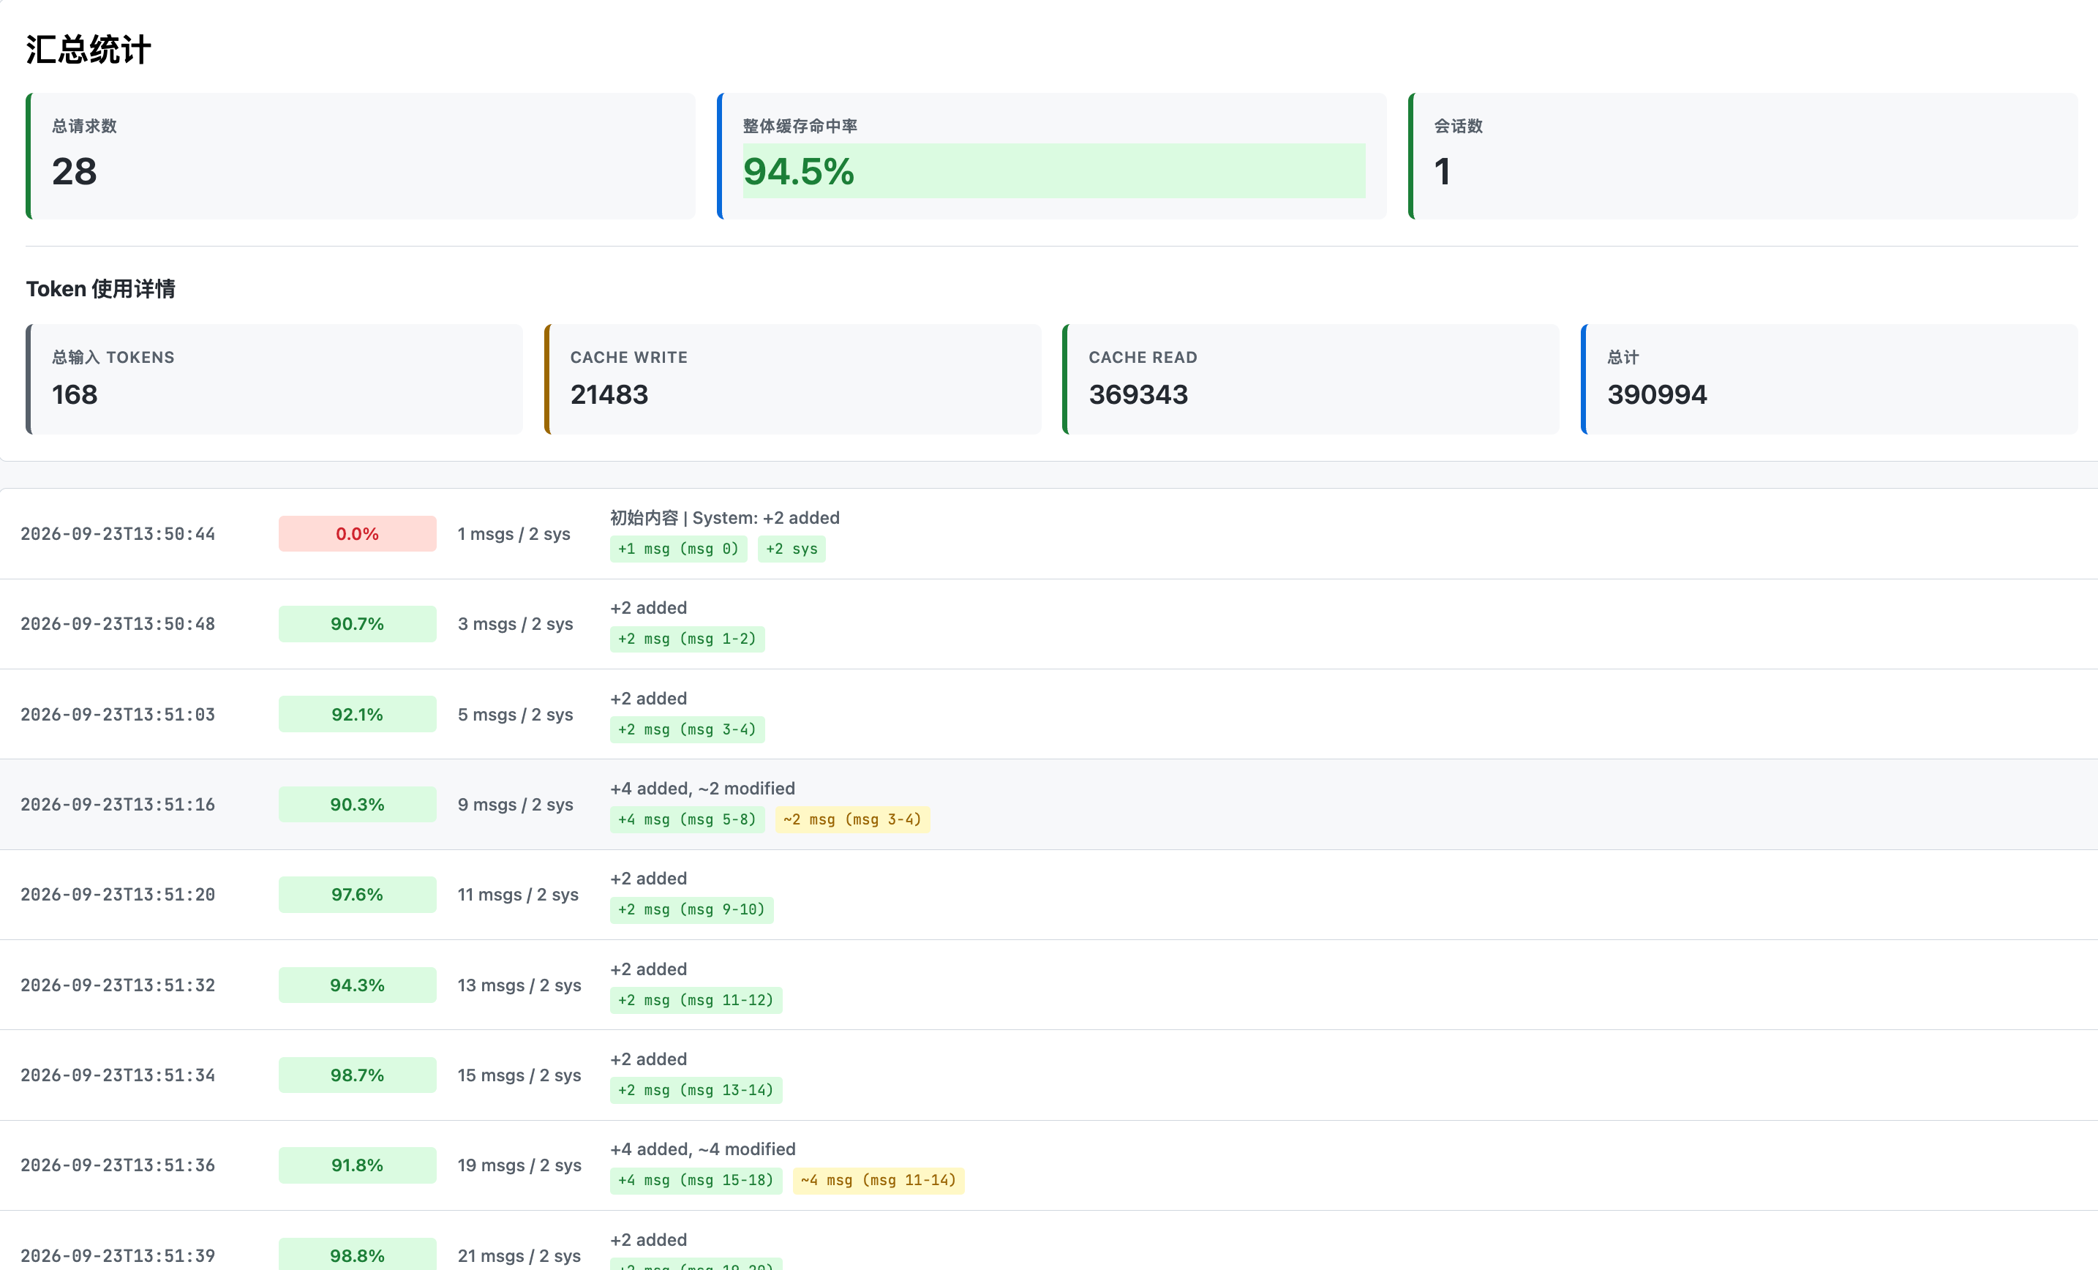2098x1270 pixels.
Task: Click the 总计 value 390994
Action: (1656, 394)
